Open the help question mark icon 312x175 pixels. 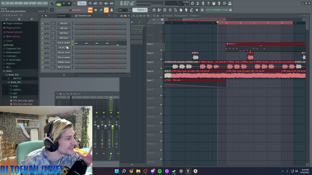[208, 3]
